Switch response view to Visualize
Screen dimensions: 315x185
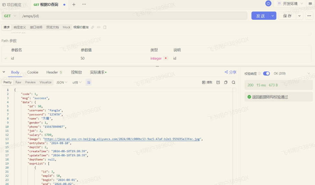click(x=45, y=82)
